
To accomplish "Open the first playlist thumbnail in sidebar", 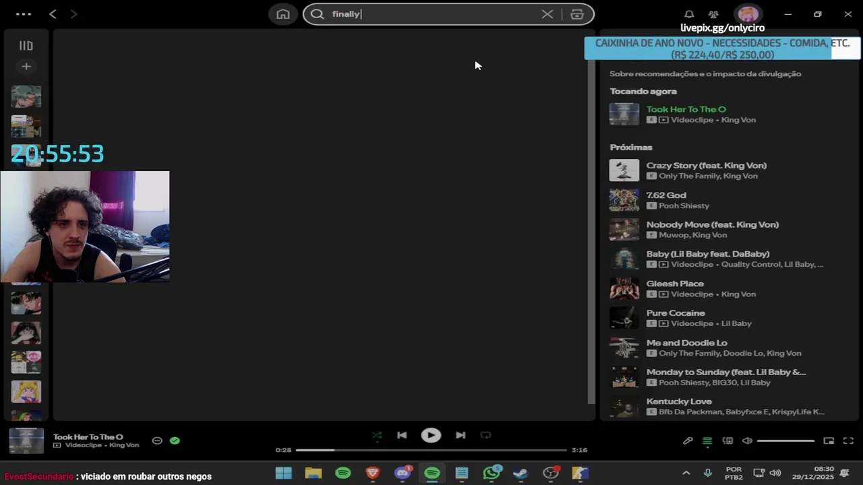I will pyautogui.click(x=26, y=96).
